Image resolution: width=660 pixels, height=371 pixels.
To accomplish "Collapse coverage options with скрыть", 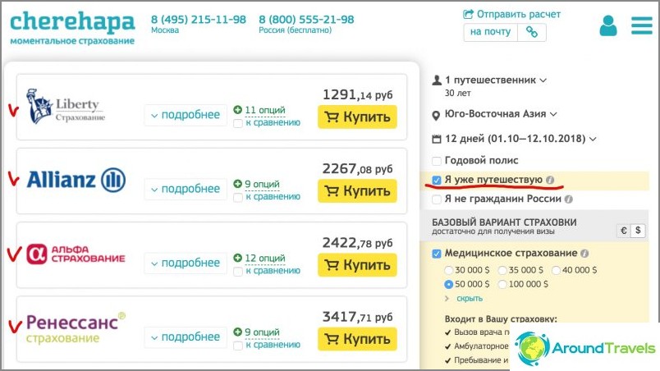I will (470, 298).
